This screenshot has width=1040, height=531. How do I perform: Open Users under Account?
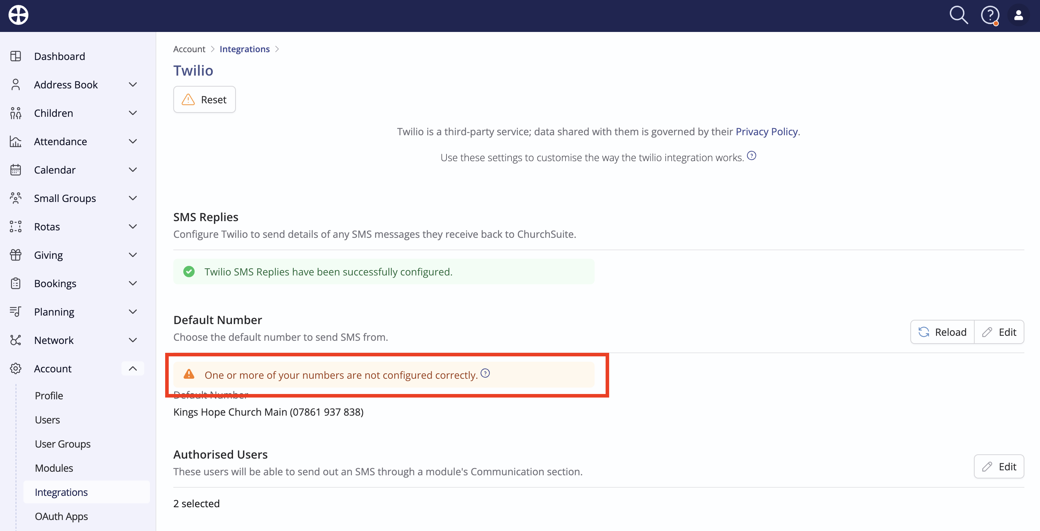(47, 420)
